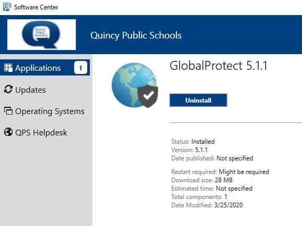The width and height of the screenshot is (302, 226).
Task: Click the Applications grid icon
Action: click(x=8, y=68)
